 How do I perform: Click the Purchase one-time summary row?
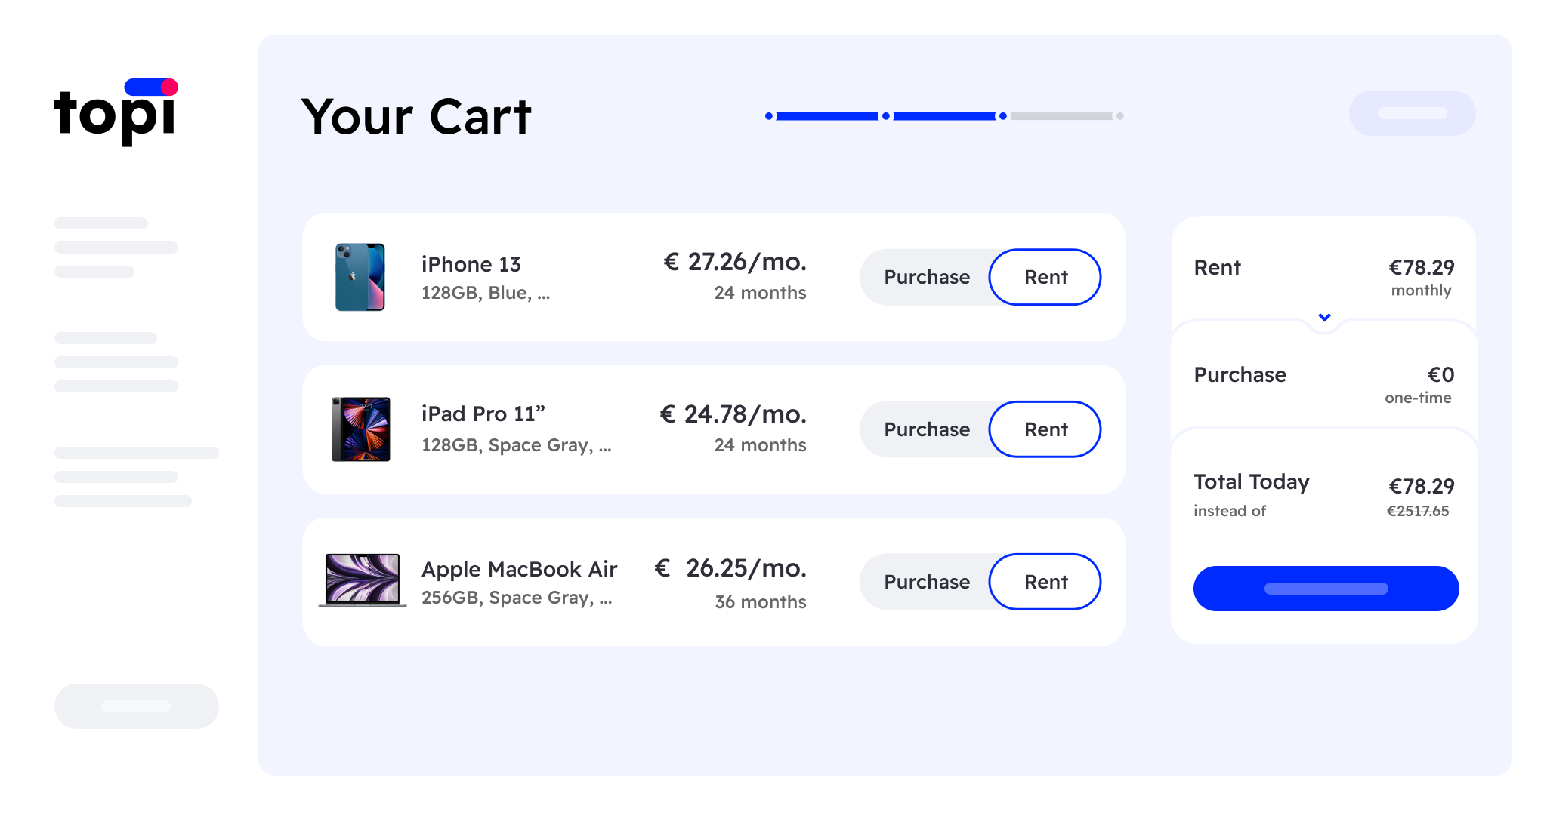point(1323,385)
